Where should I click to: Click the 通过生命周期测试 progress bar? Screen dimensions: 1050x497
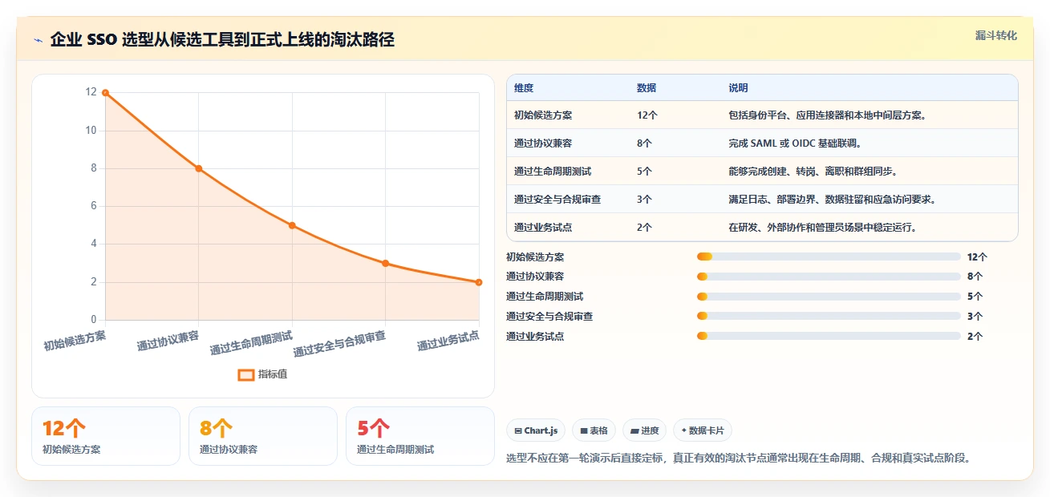click(x=829, y=297)
